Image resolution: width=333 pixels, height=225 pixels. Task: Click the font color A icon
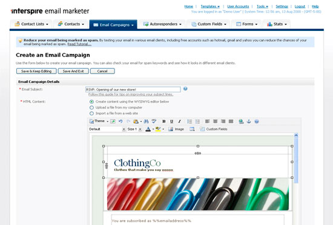(x=148, y=129)
